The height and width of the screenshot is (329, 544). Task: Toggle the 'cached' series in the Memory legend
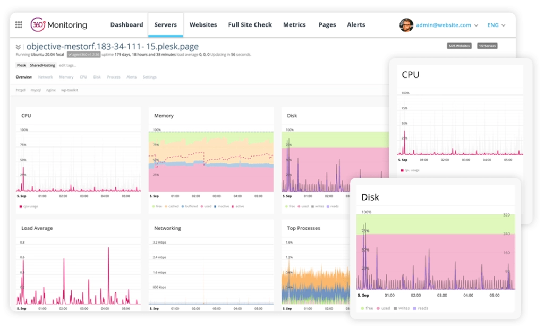(174, 206)
